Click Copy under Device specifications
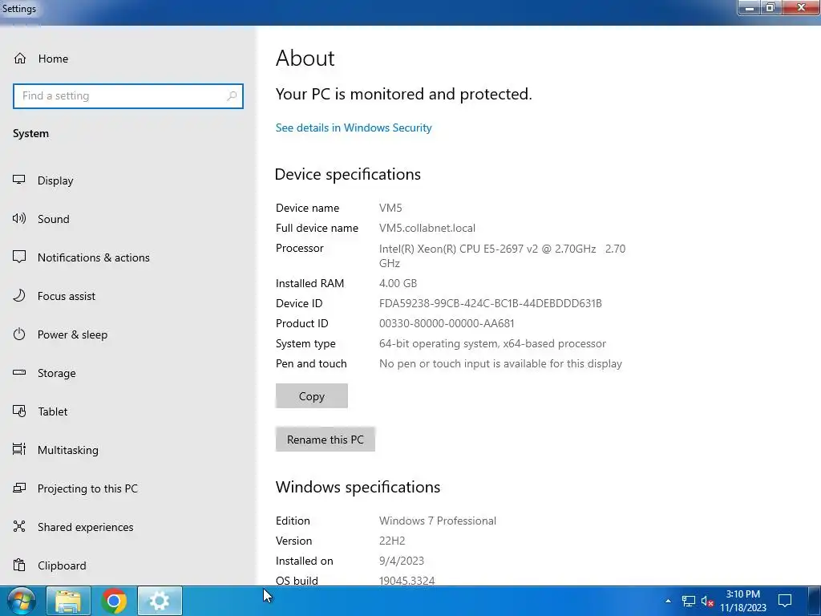The height and width of the screenshot is (616, 821). [312, 396]
